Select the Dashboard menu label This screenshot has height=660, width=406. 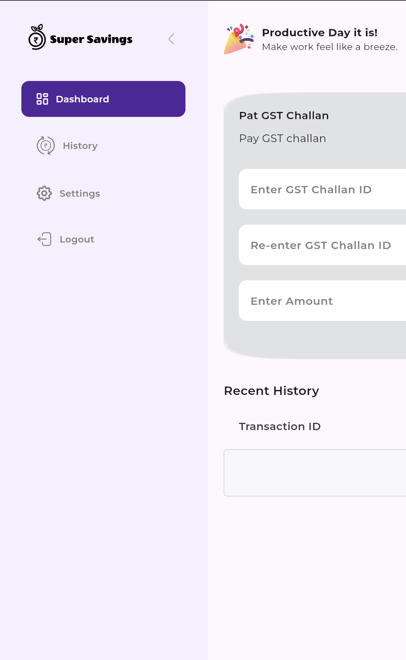82,99
